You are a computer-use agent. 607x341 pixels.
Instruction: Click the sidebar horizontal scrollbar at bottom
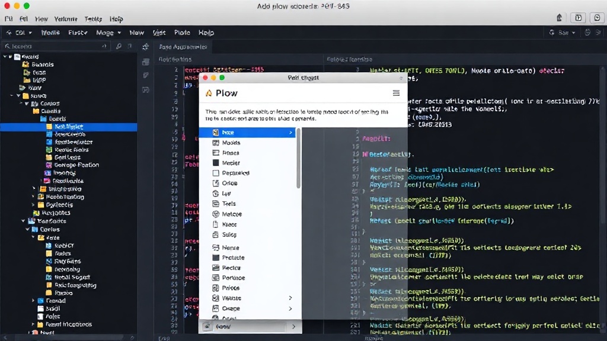click(x=70, y=338)
